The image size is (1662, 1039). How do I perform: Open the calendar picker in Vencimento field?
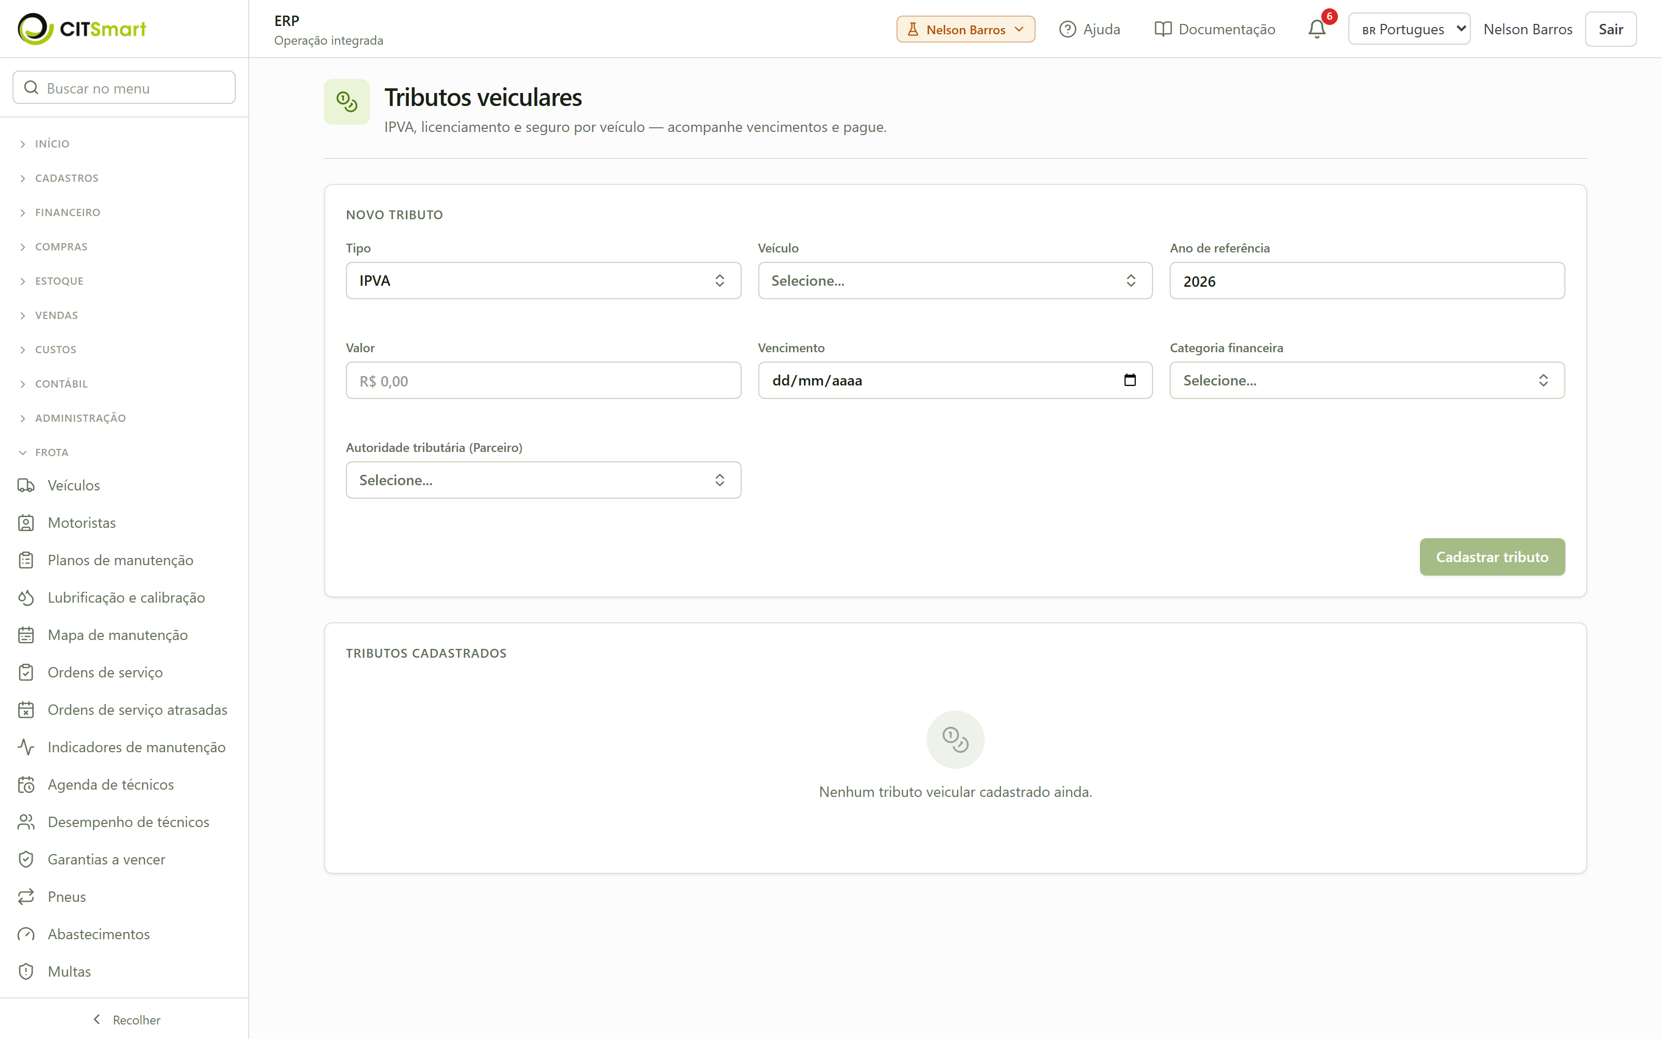pos(1130,380)
